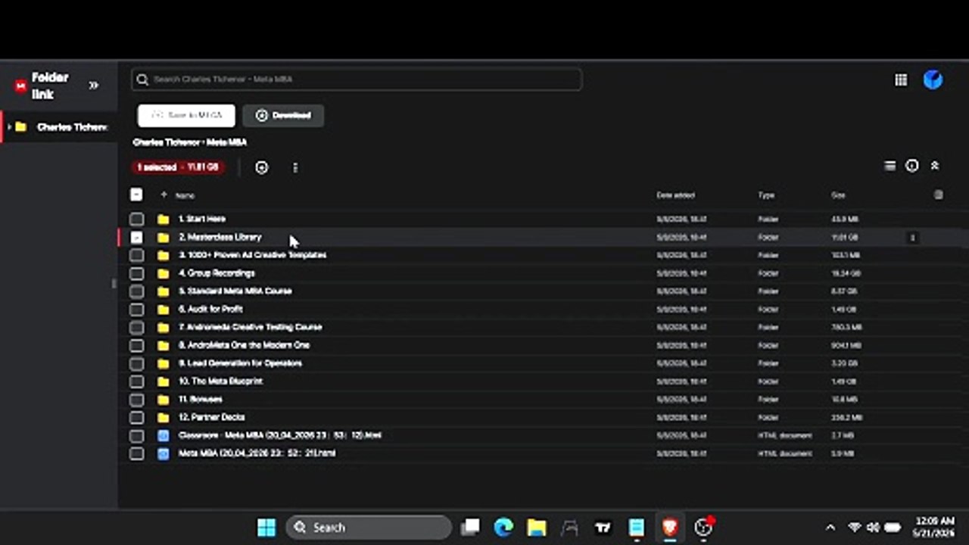The width and height of the screenshot is (969, 545).
Task: Tick the checkbox for 12. Partner Decks
Action: point(136,418)
